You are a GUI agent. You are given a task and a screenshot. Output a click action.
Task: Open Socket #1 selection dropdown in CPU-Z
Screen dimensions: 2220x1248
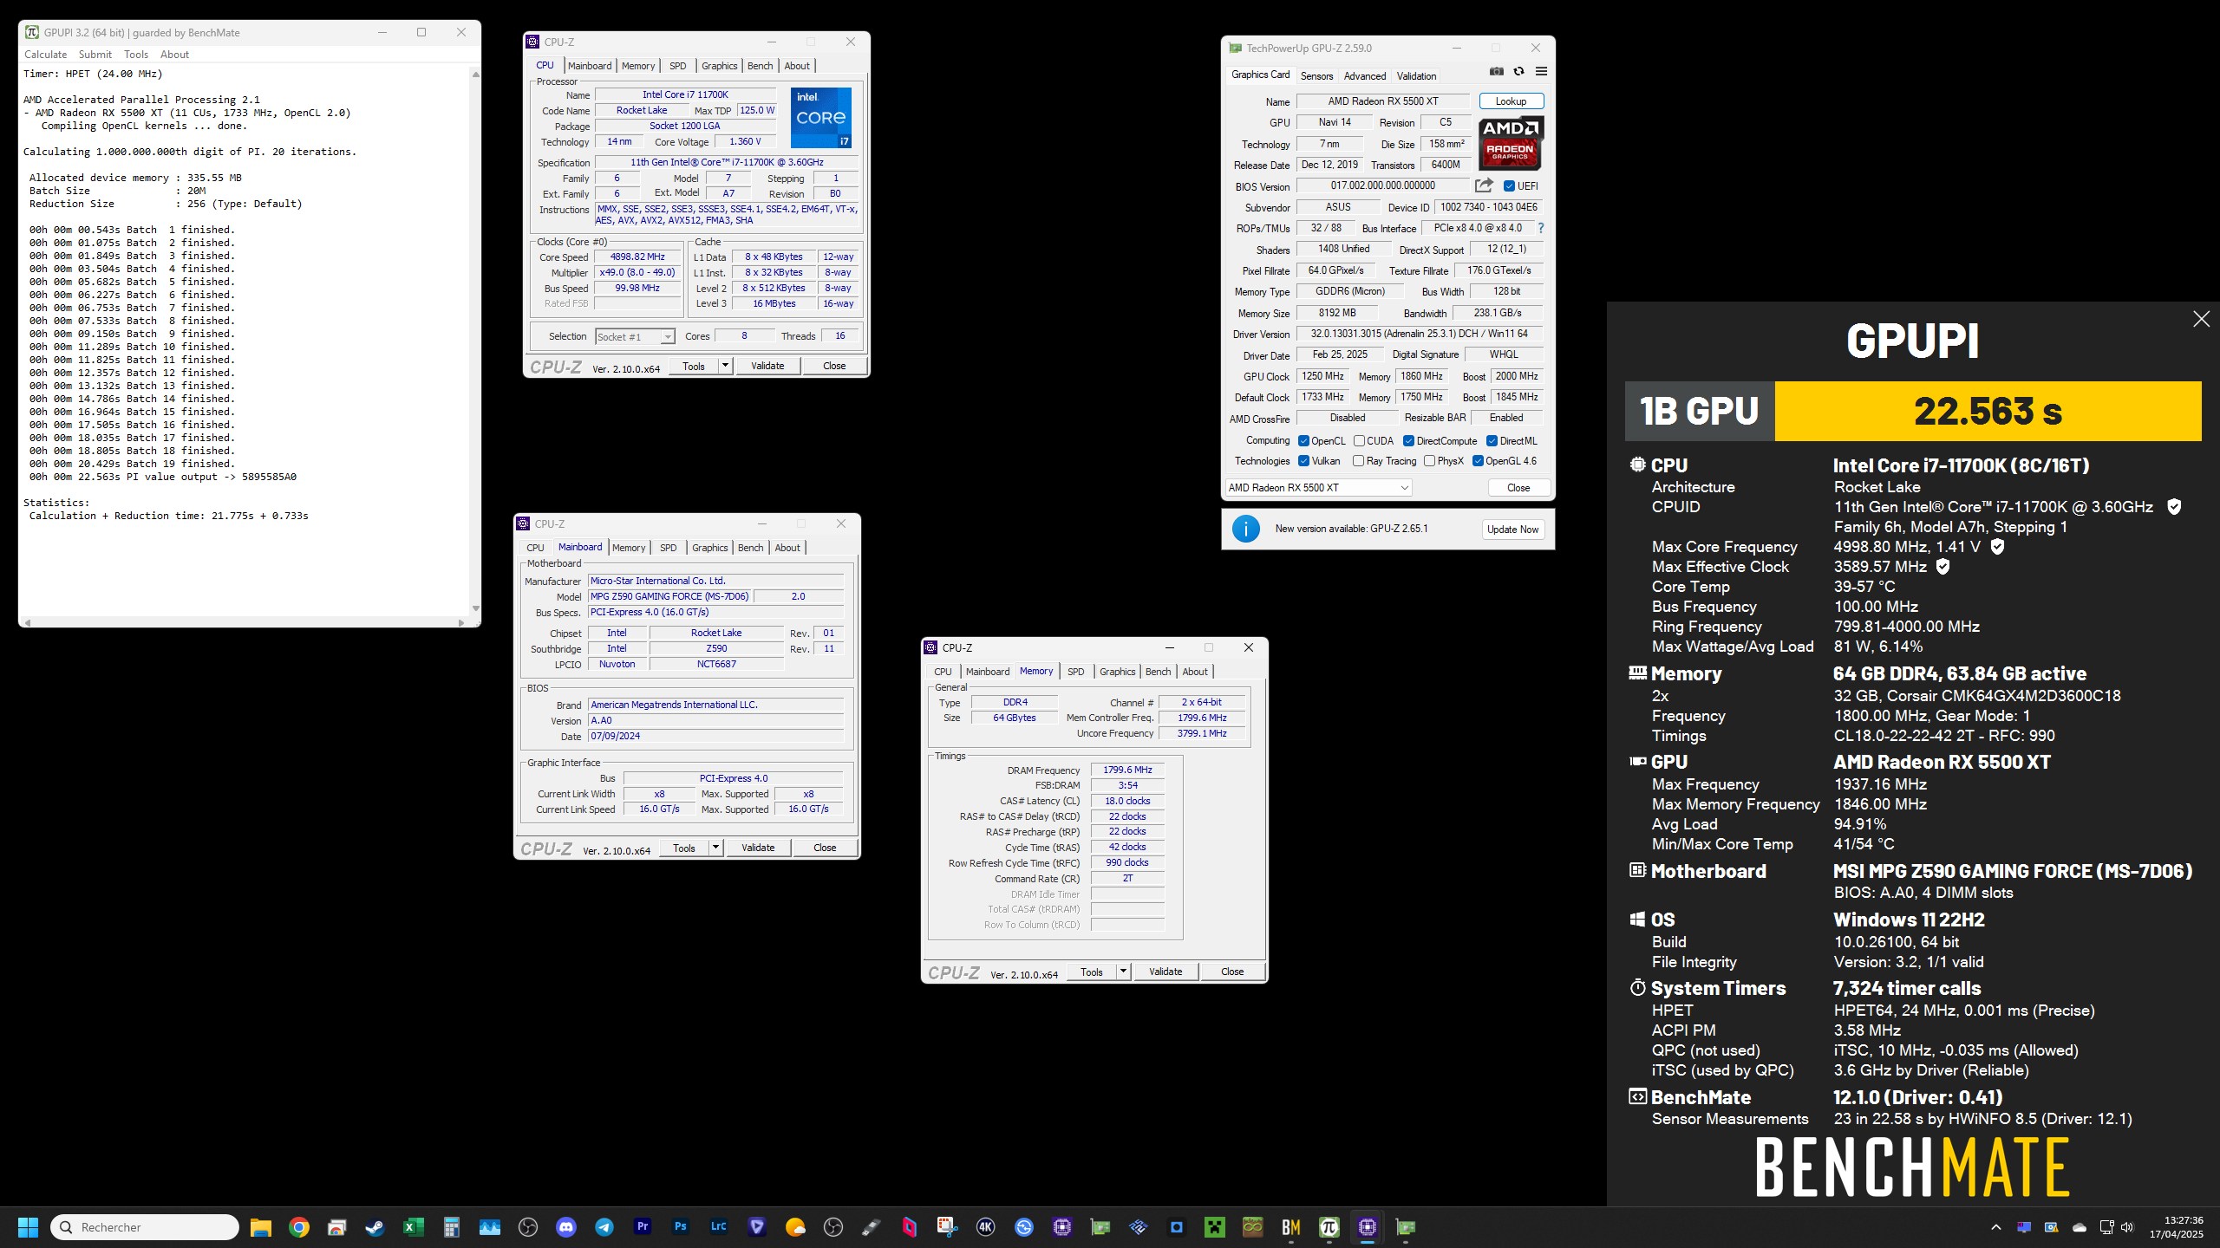(x=635, y=336)
